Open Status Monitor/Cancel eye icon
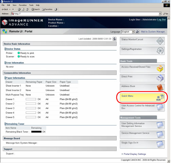The height and width of the screenshot is (163, 171). [160, 41]
